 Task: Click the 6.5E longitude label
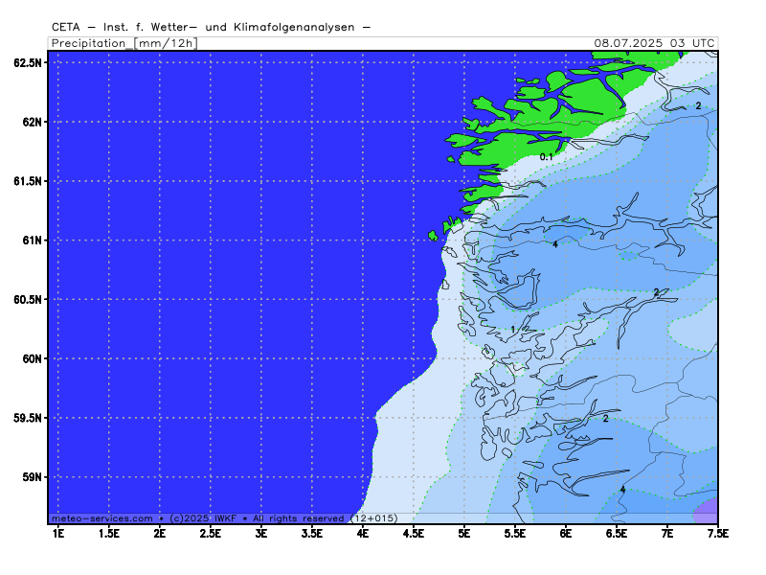click(617, 534)
